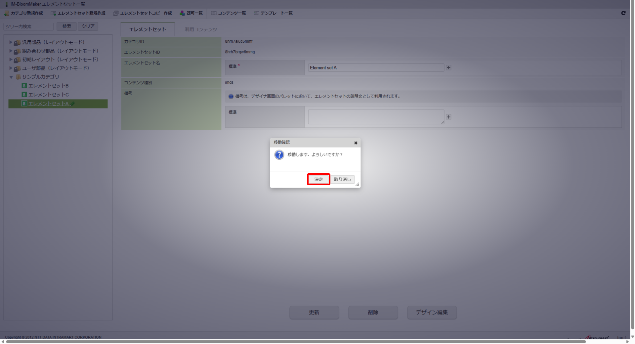Click the カテゴリ新規作成 toolbar icon

click(7, 13)
